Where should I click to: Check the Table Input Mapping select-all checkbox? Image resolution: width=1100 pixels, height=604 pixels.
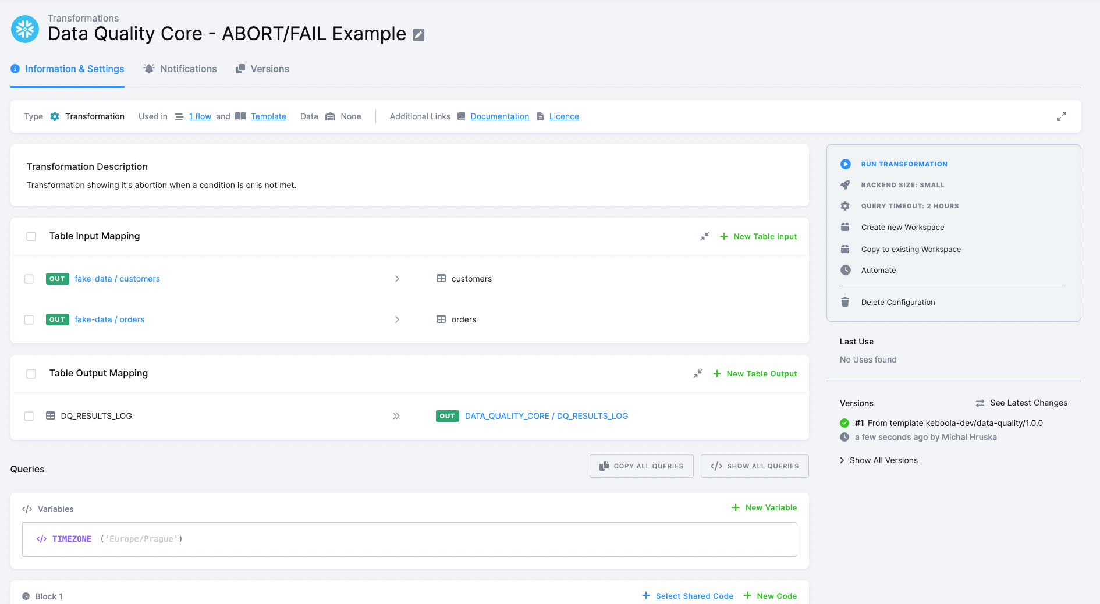(31, 236)
